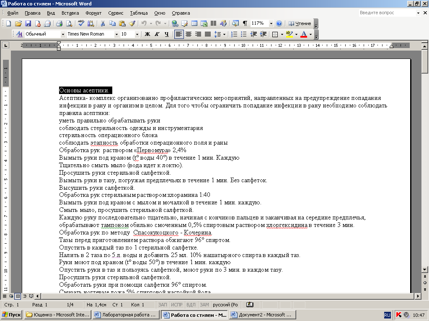This screenshot has height=321, width=429.
Task: Expand the undo history arrow
Action: click(151, 23)
